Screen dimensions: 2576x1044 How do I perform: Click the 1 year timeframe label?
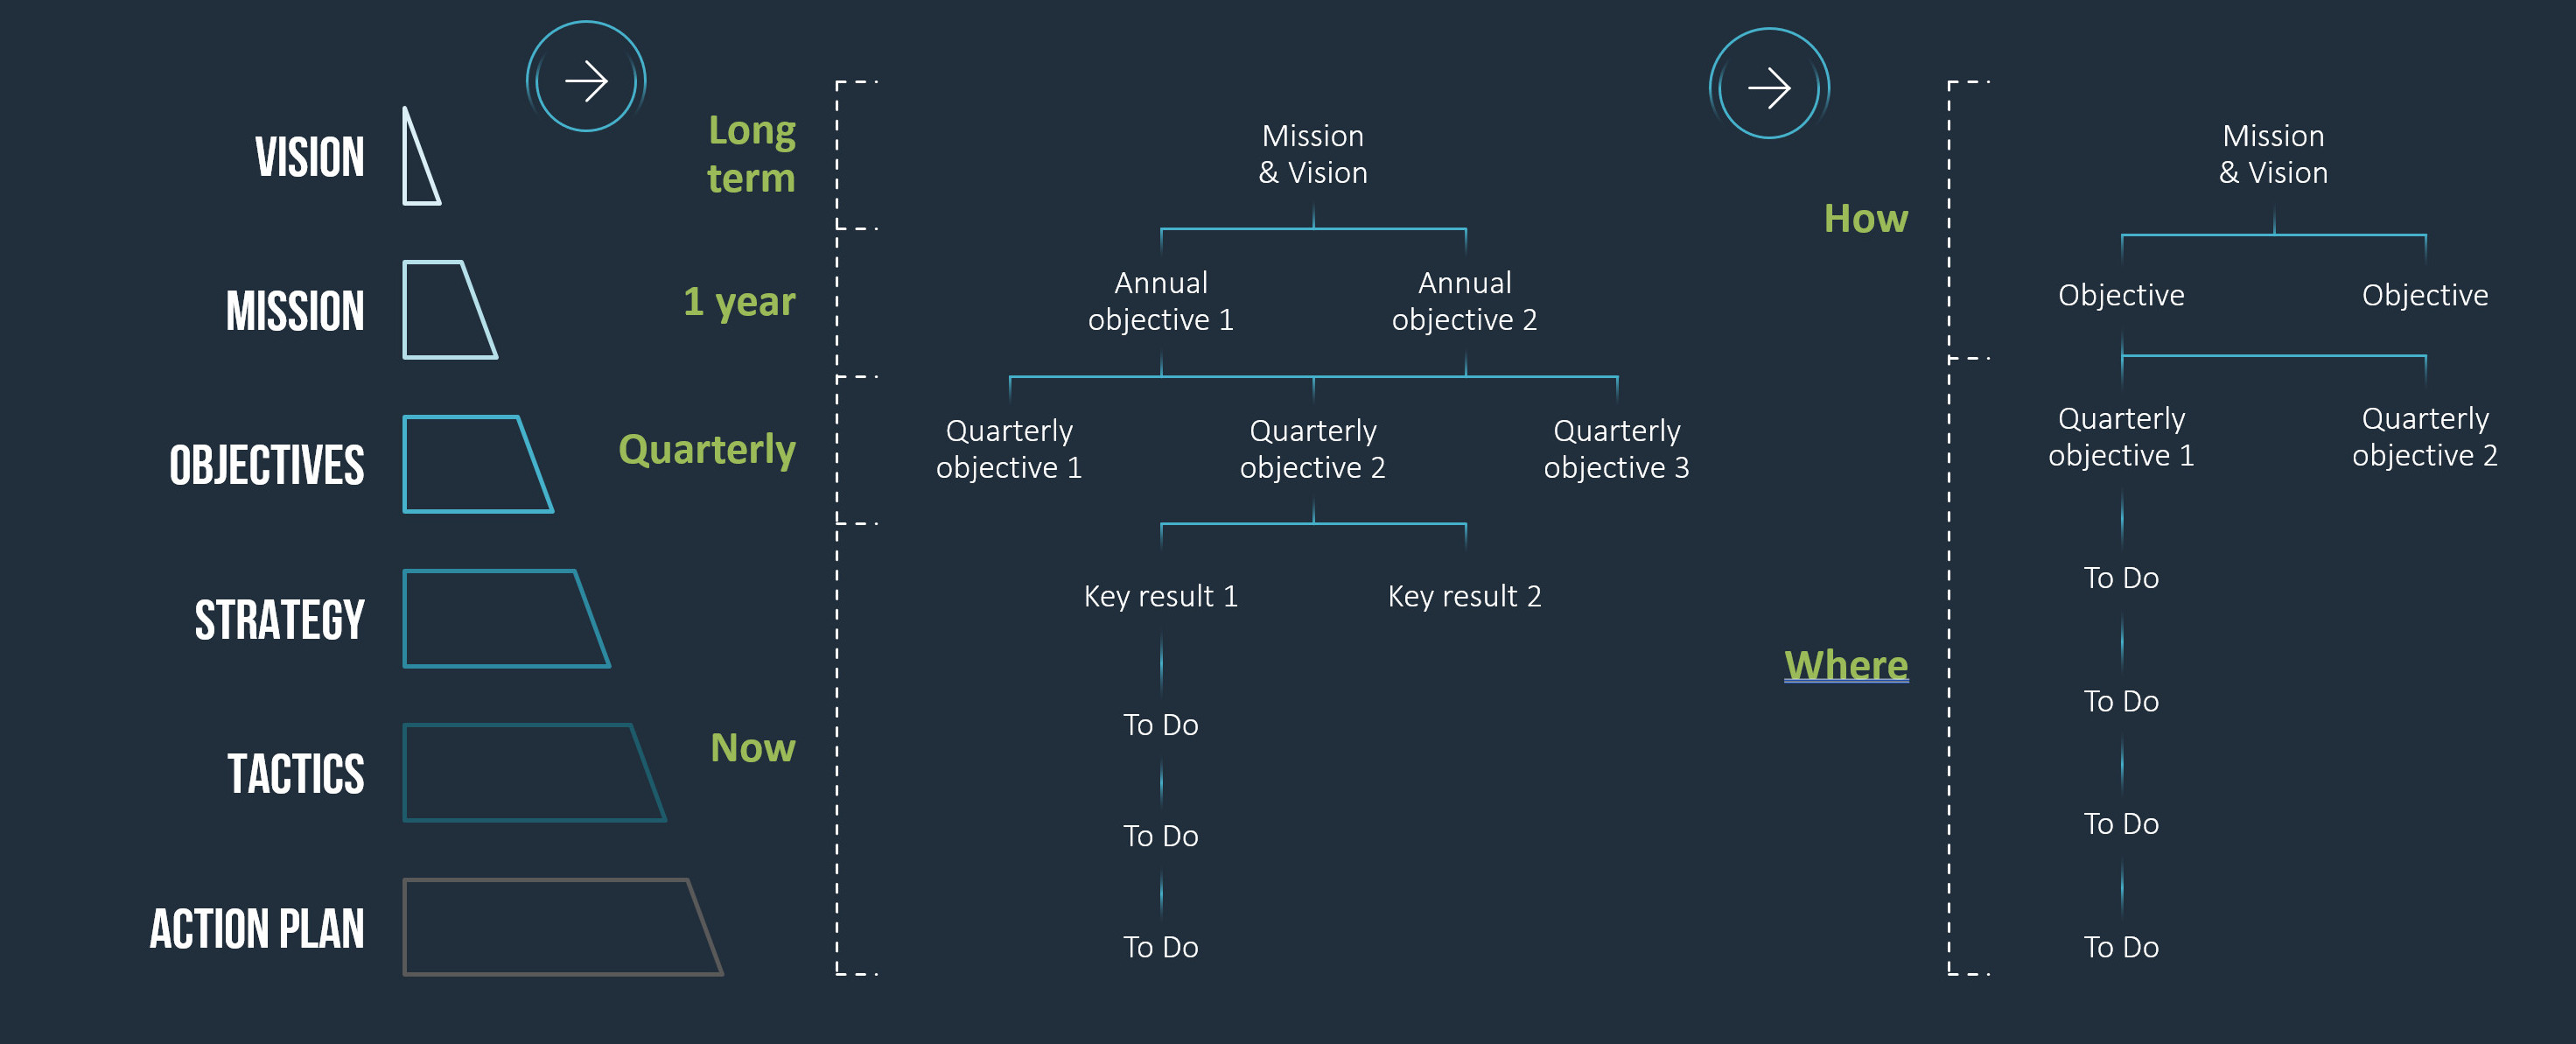click(x=739, y=301)
